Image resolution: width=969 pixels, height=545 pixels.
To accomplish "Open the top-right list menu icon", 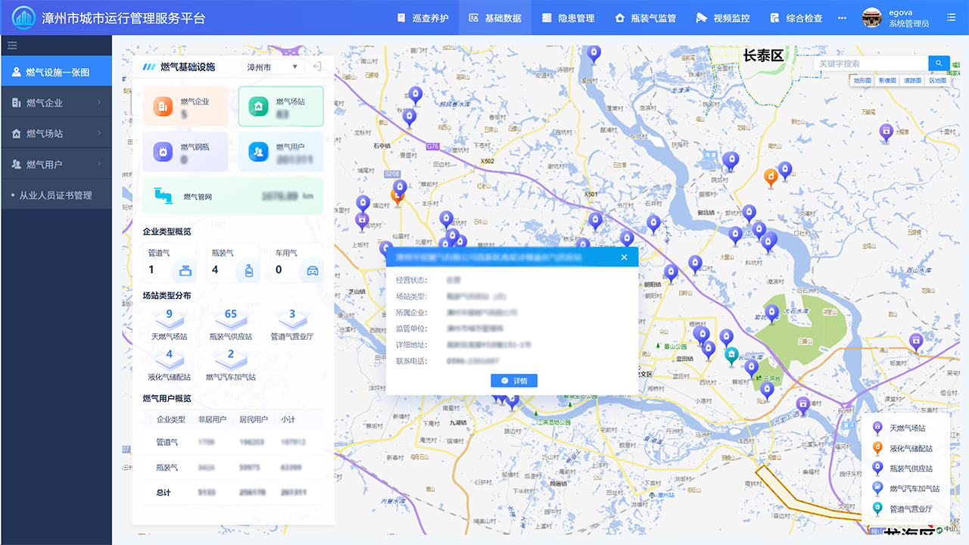I will click(x=952, y=17).
